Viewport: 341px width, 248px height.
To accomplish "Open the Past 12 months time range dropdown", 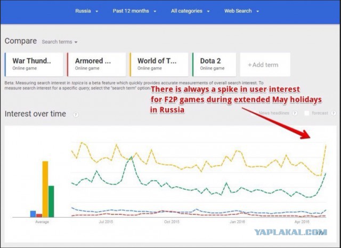I will tap(134, 11).
